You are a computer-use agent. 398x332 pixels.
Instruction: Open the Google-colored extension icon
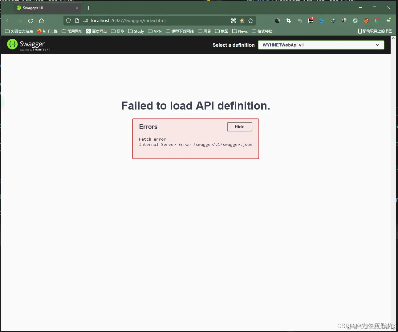tap(377, 21)
